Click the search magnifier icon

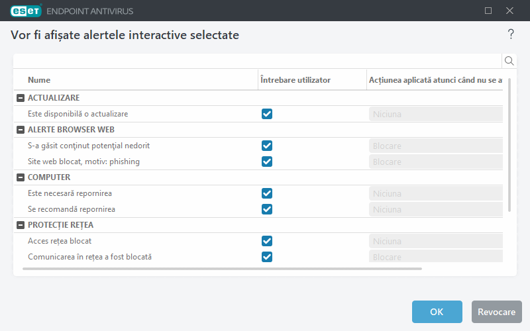click(509, 61)
